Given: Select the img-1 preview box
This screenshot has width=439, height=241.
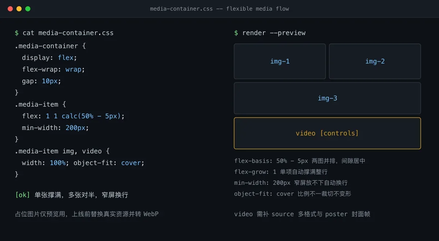Looking at the screenshot, I should coord(280,61).
